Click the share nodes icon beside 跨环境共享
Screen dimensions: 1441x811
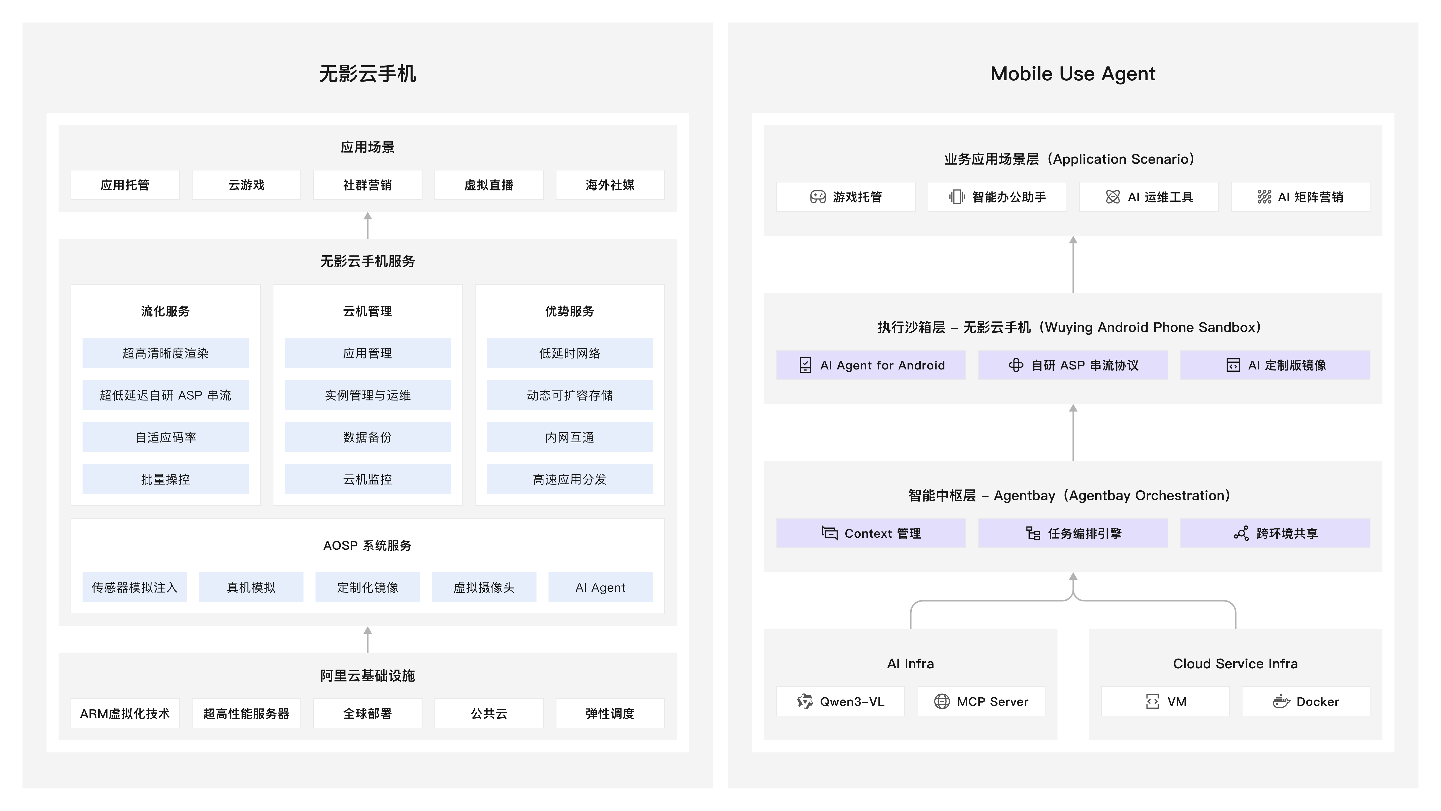1241,533
